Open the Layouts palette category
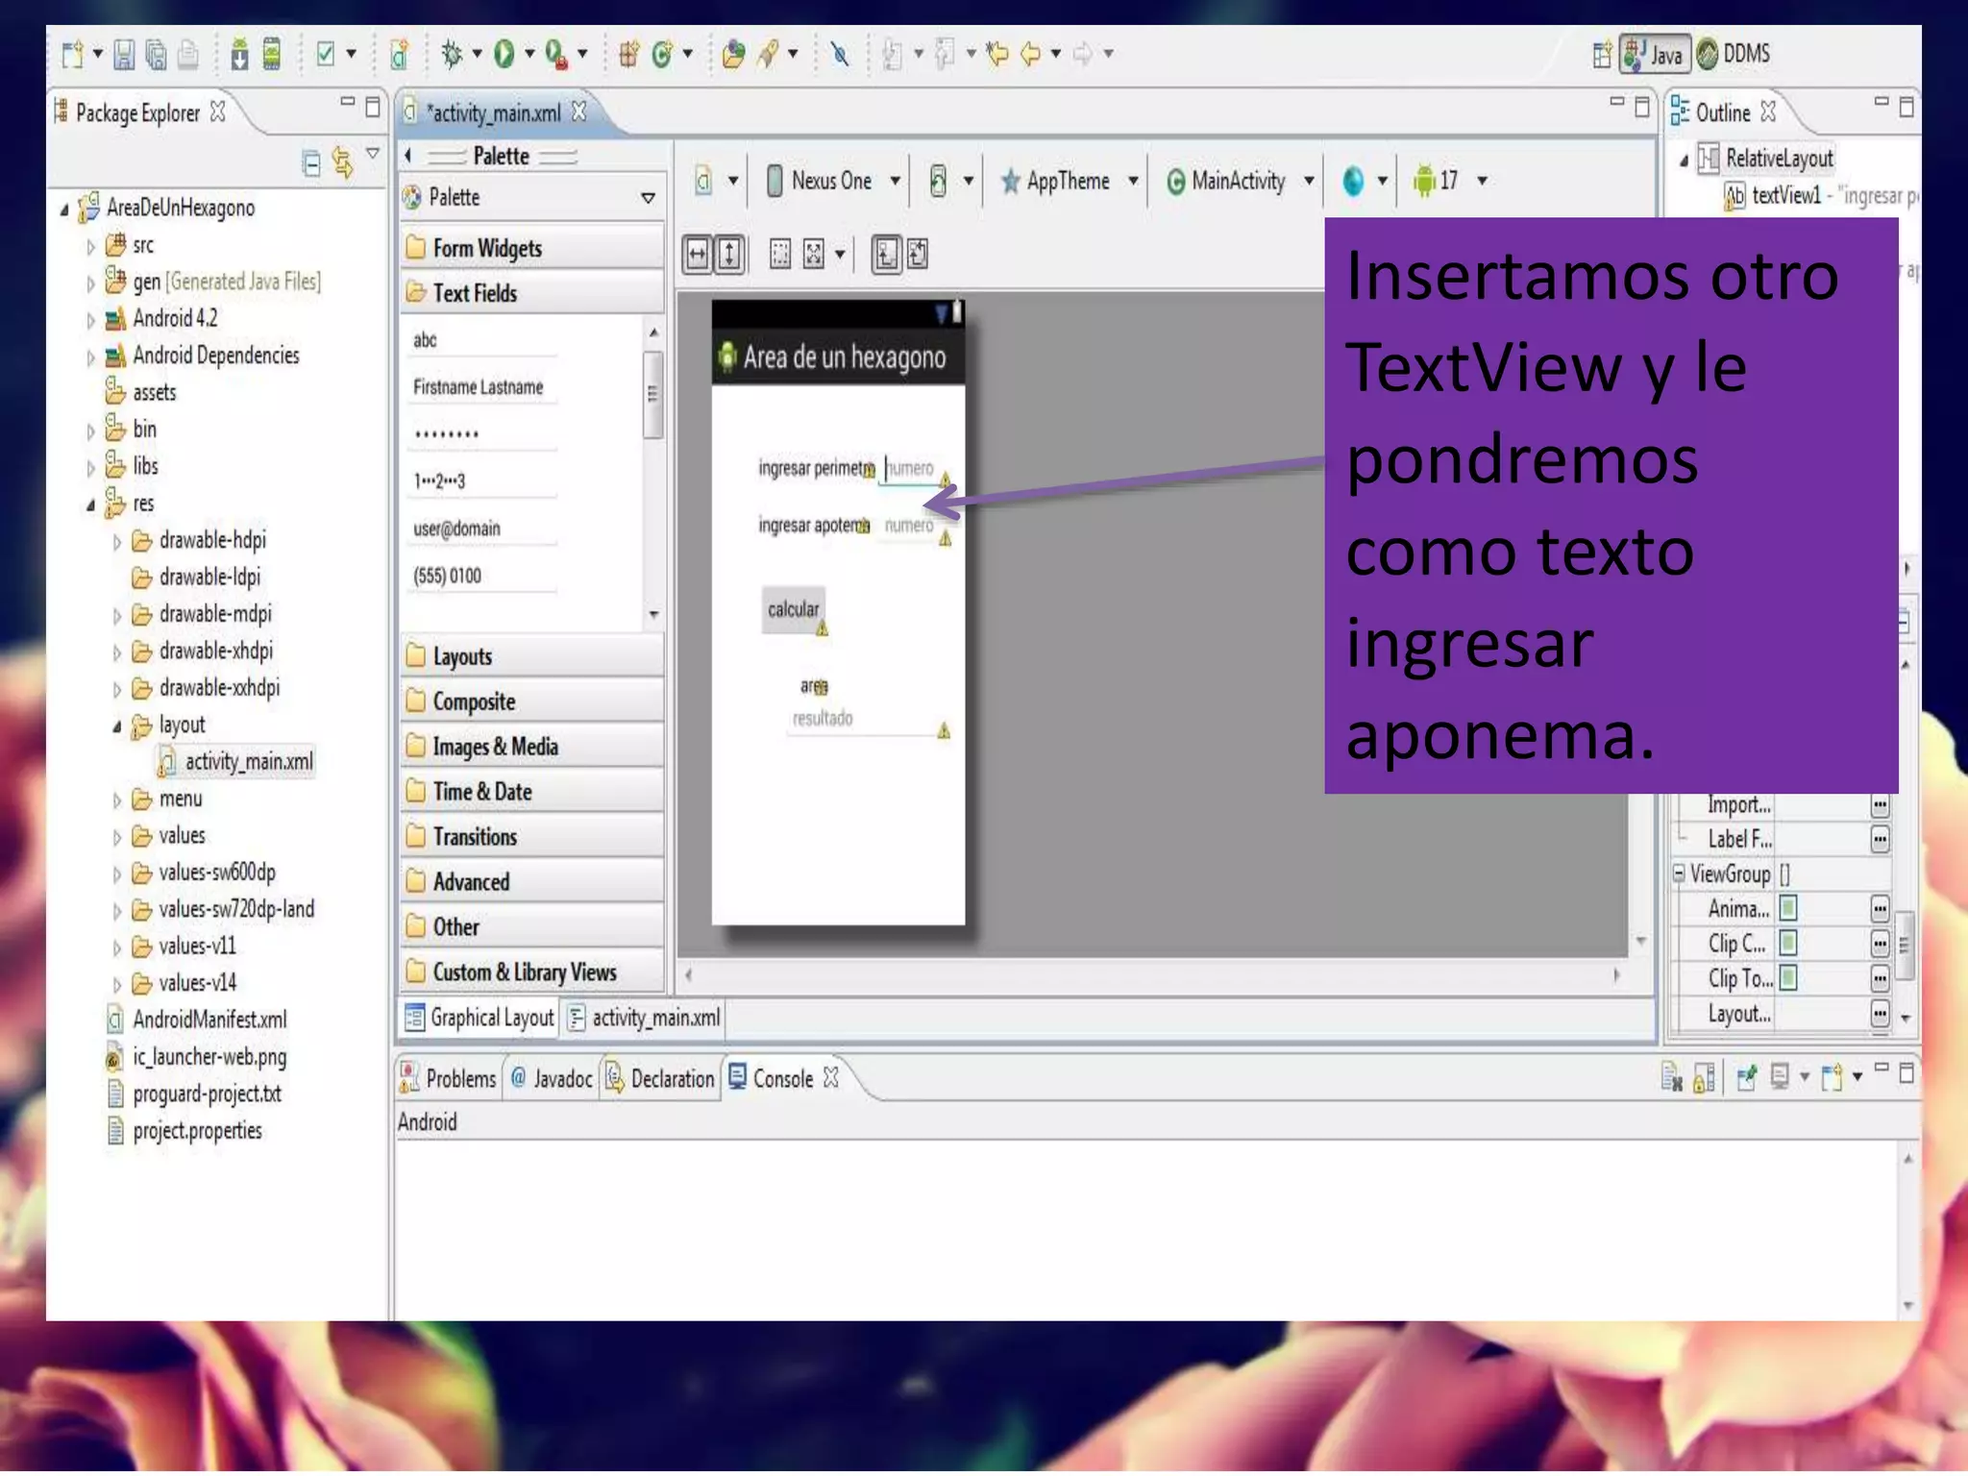Viewport: 1968px width, 1476px height. (x=531, y=656)
